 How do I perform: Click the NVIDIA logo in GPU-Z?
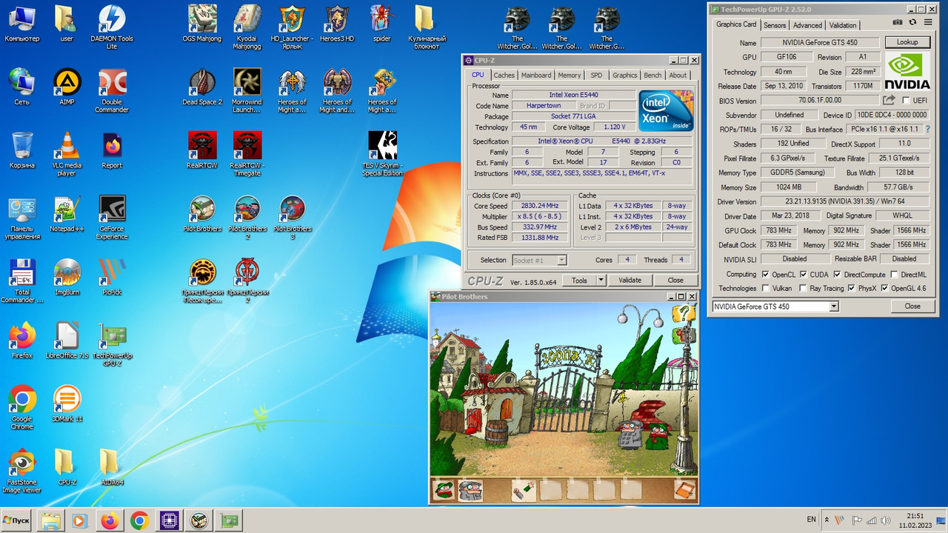[908, 70]
